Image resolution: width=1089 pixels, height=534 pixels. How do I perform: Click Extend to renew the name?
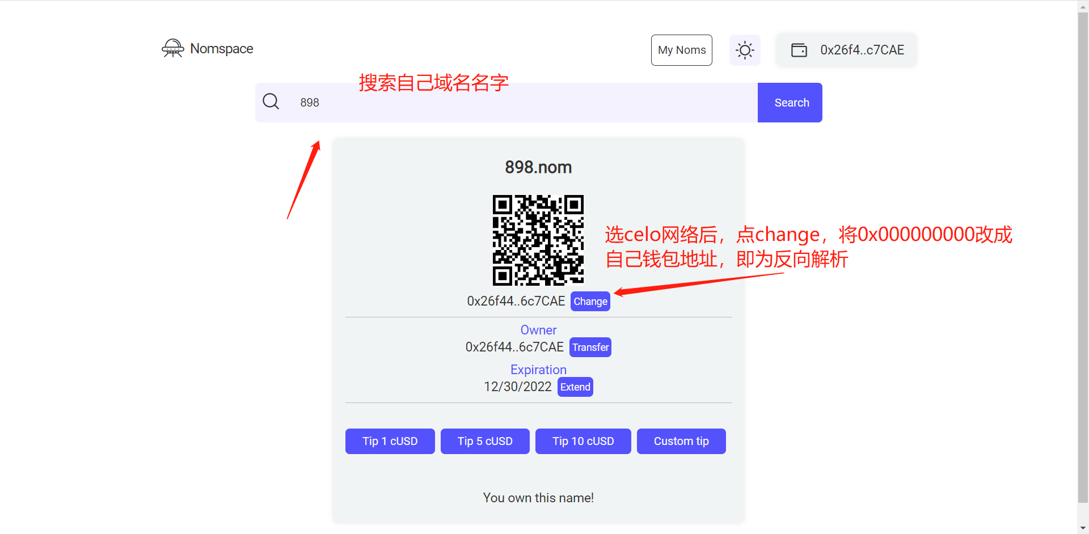point(575,387)
